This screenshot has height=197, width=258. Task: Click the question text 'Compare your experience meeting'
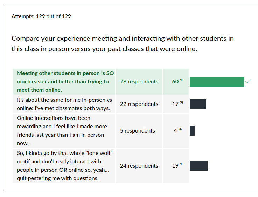click(x=123, y=38)
